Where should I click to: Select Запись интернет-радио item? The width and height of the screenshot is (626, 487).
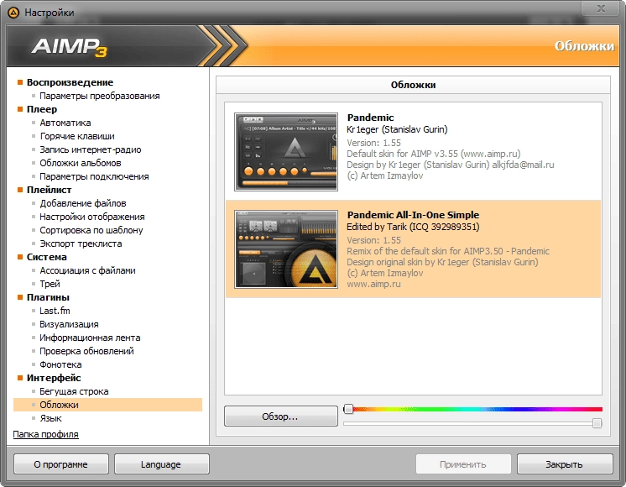pos(91,149)
